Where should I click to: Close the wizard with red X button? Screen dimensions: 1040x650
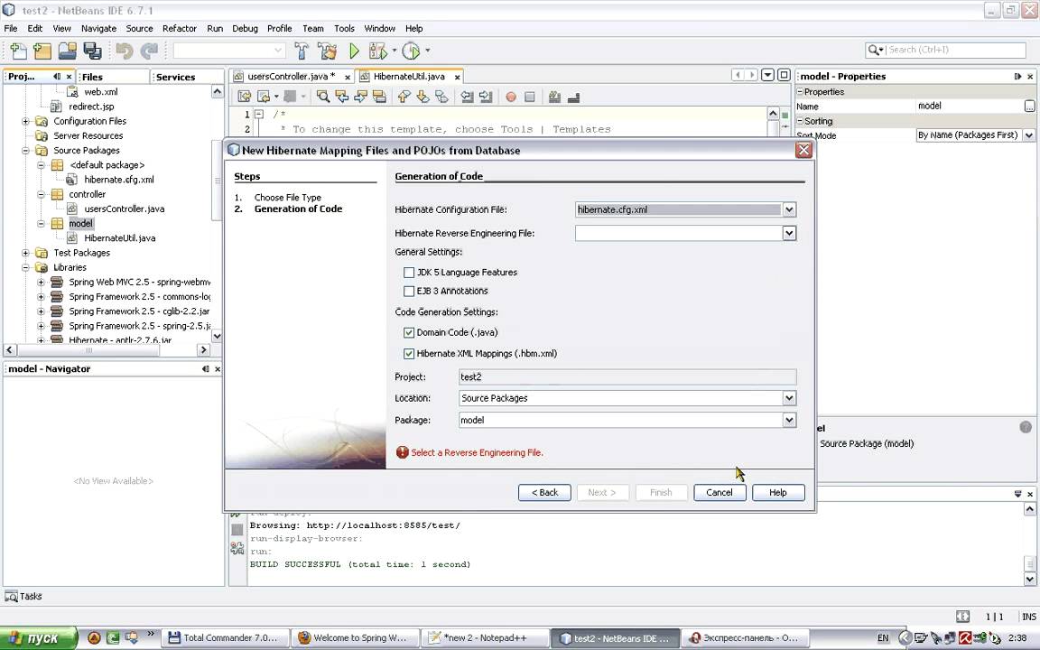[x=803, y=150]
